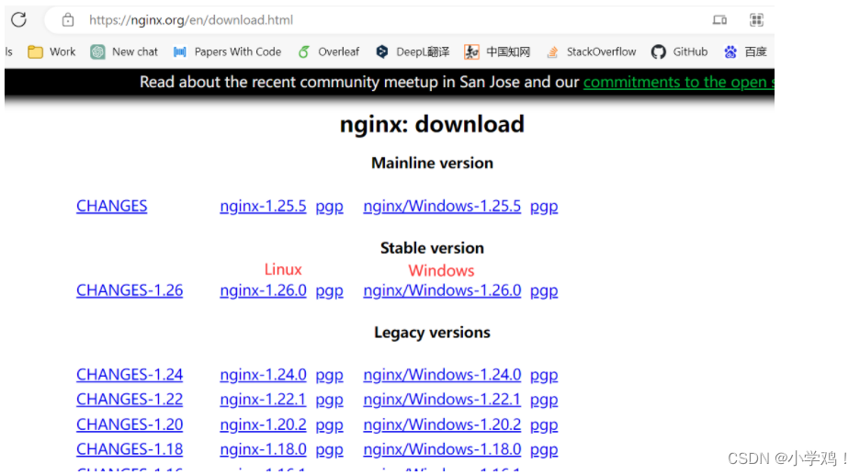
Task: Open the CHANGES-1.26 link
Action: 130,290
